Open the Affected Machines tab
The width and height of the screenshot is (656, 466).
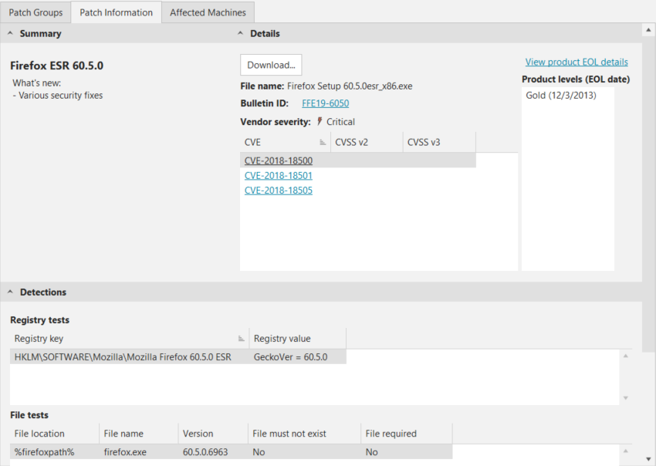208,12
